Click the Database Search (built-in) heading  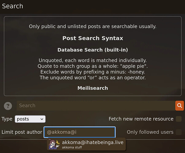point(93,50)
